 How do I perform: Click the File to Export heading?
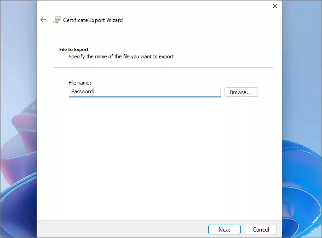click(x=74, y=49)
